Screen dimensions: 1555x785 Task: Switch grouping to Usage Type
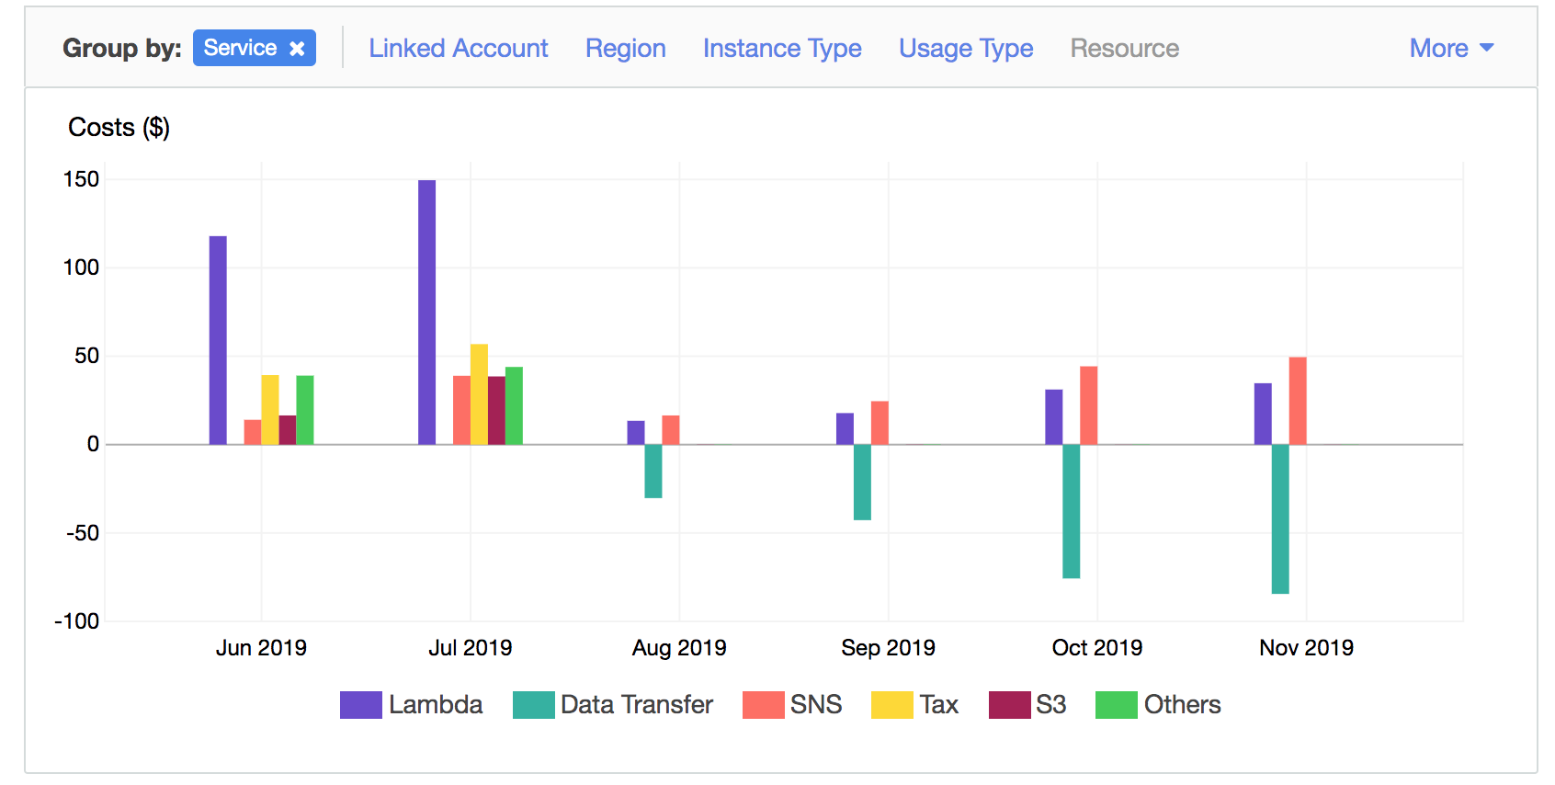point(965,49)
